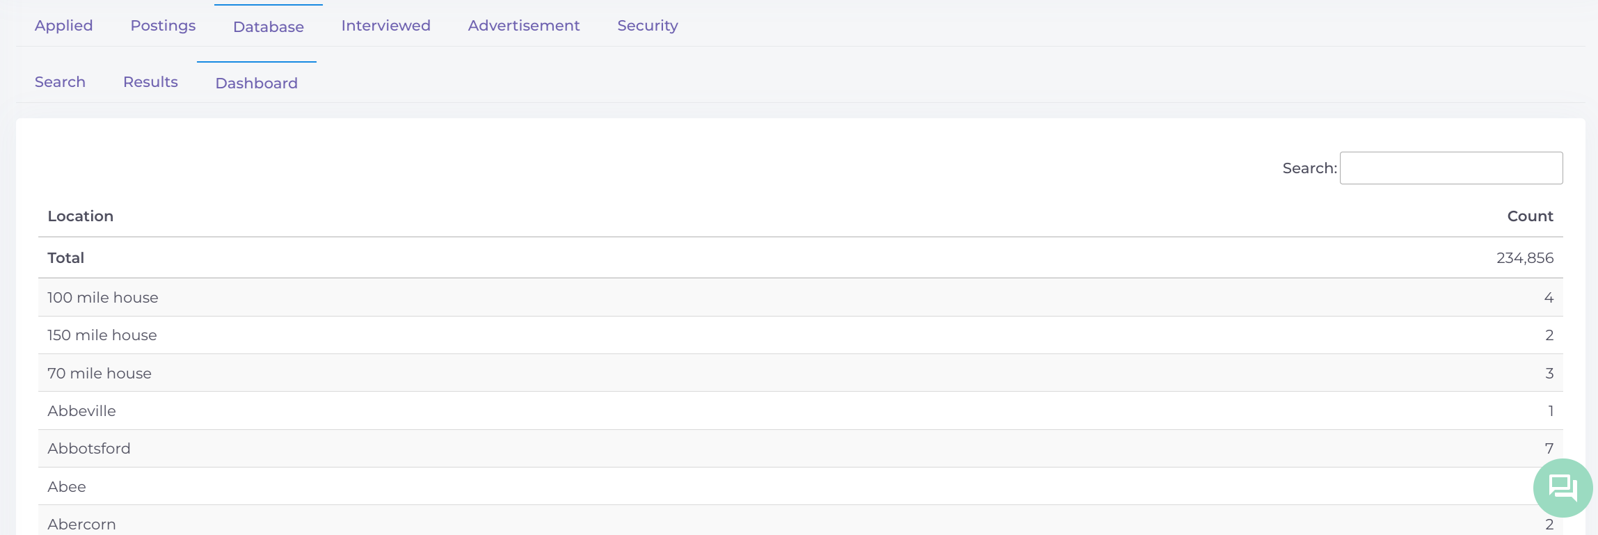Sort by the Count column header
This screenshot has height=535, width=1598.
click(1530, 216)
